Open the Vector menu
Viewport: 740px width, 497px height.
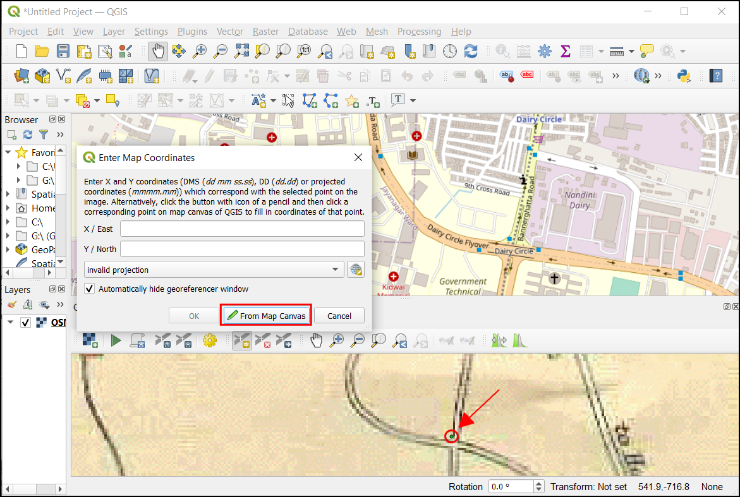pyautogui.click(x=230, y=32)
